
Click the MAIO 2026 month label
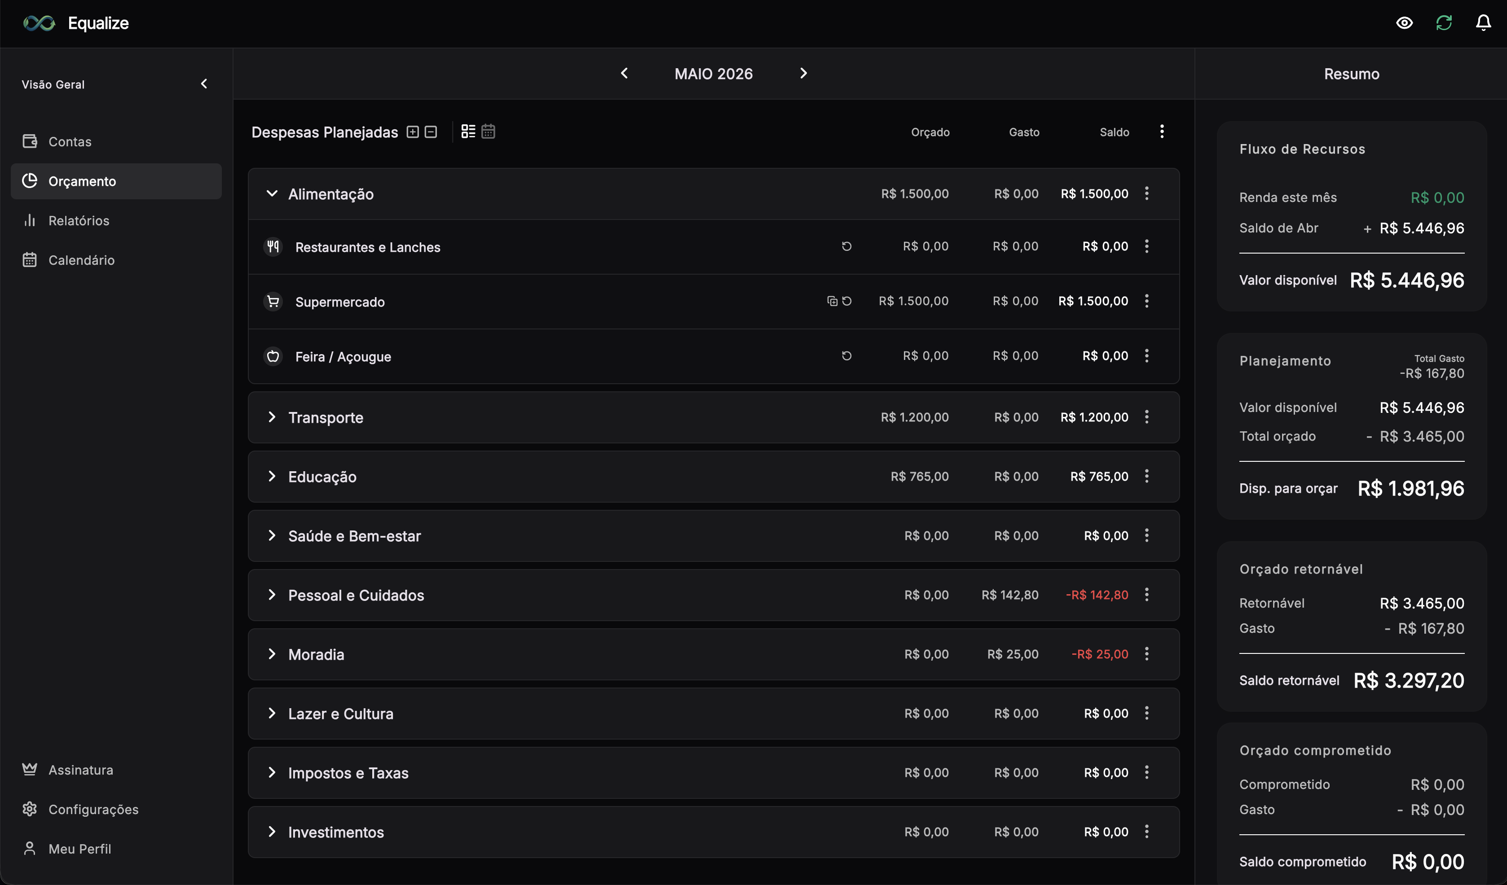(714, 74)
